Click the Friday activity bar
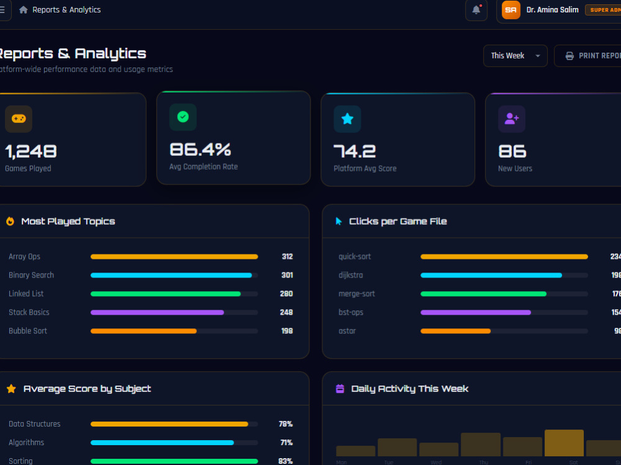Screen dimensions: 621x465 [x=522, y=447]
